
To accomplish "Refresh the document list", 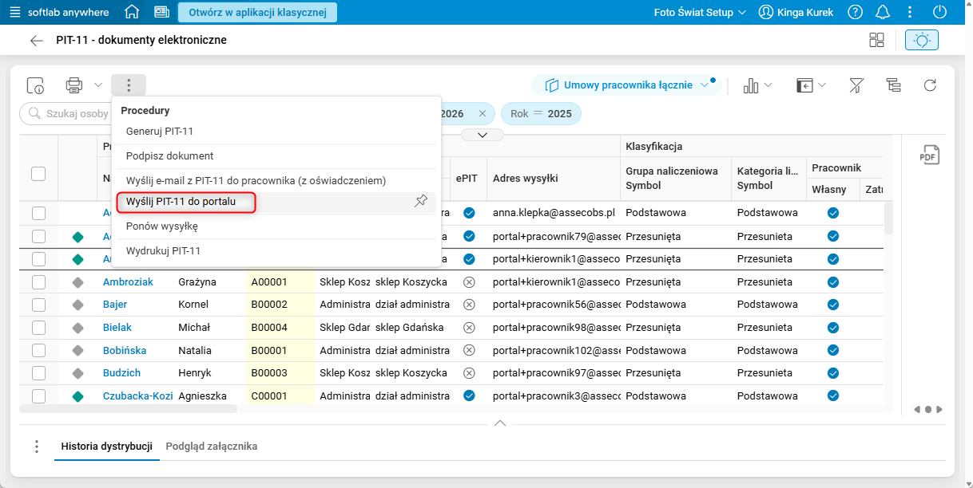I will pyautogui.click(x=930, y=85).
